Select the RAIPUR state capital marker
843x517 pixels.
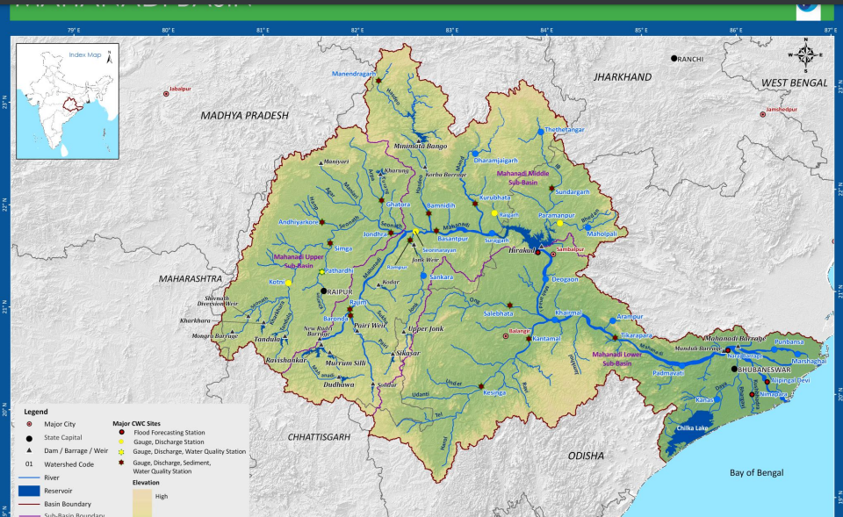[324, 291]
